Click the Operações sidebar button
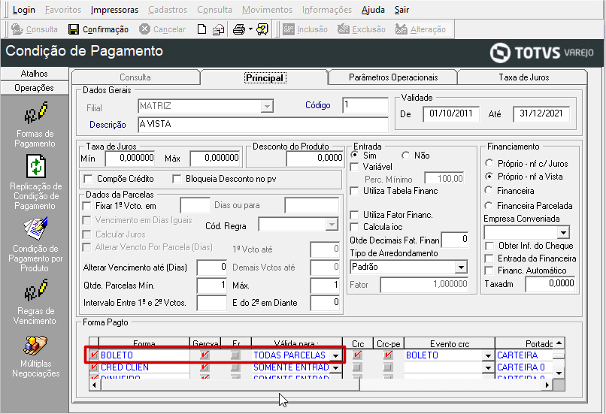This screenshot has height=414, width=606. tap(35, 88)
